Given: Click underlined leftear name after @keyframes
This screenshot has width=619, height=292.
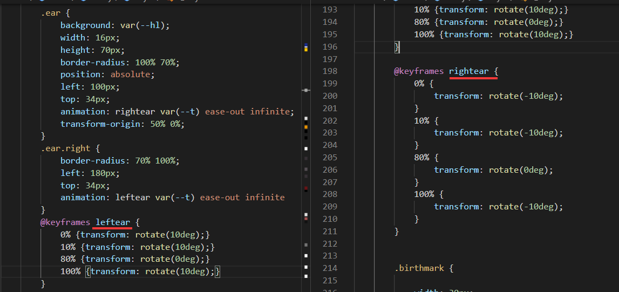Looking at the screenshot, I should point(113,222).
